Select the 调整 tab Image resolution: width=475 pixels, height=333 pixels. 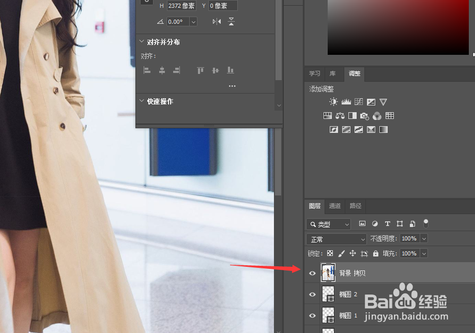tap(354, 73)
